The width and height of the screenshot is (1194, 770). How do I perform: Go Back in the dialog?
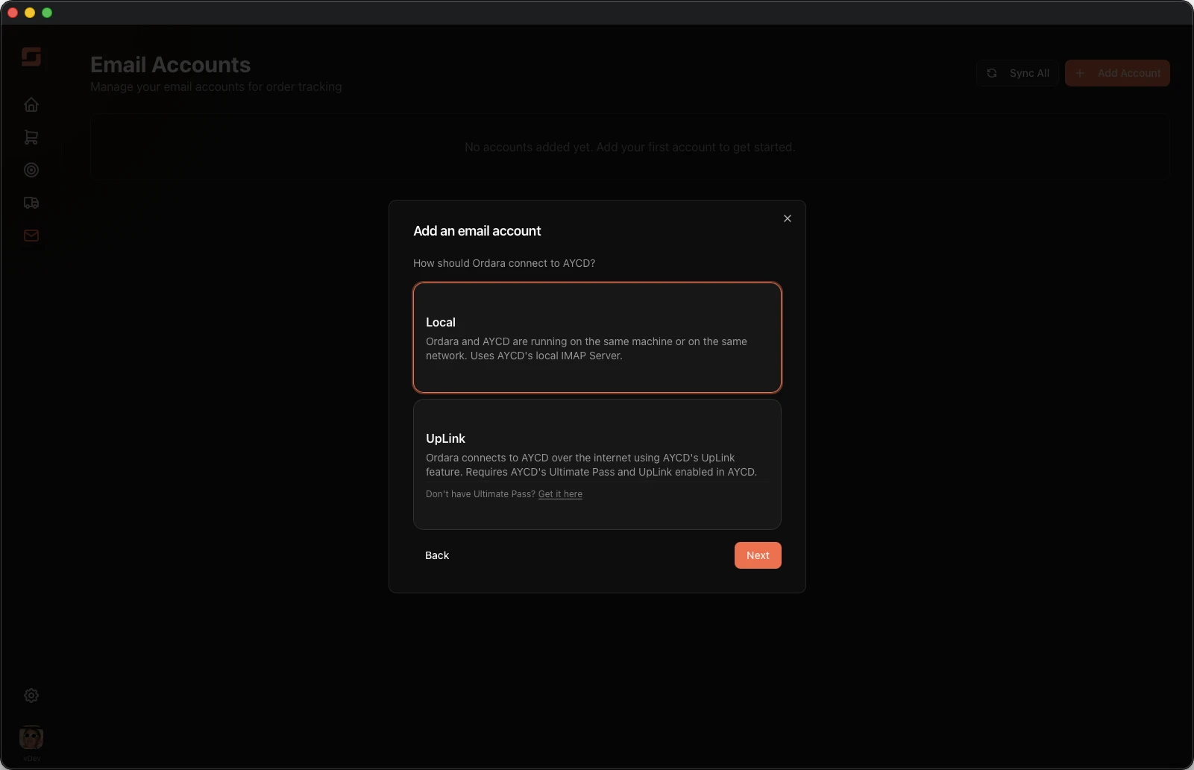pyautogui.click(x=437, y=555)
